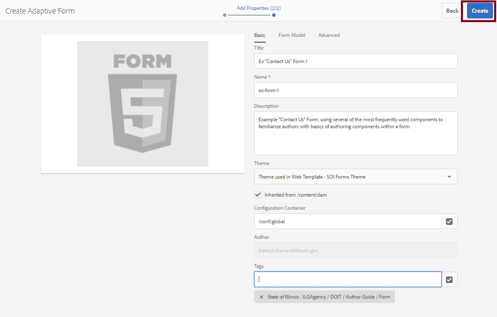Focus the Tags input field
Viewport: 497px width, 317px height.
pos(348,279)
